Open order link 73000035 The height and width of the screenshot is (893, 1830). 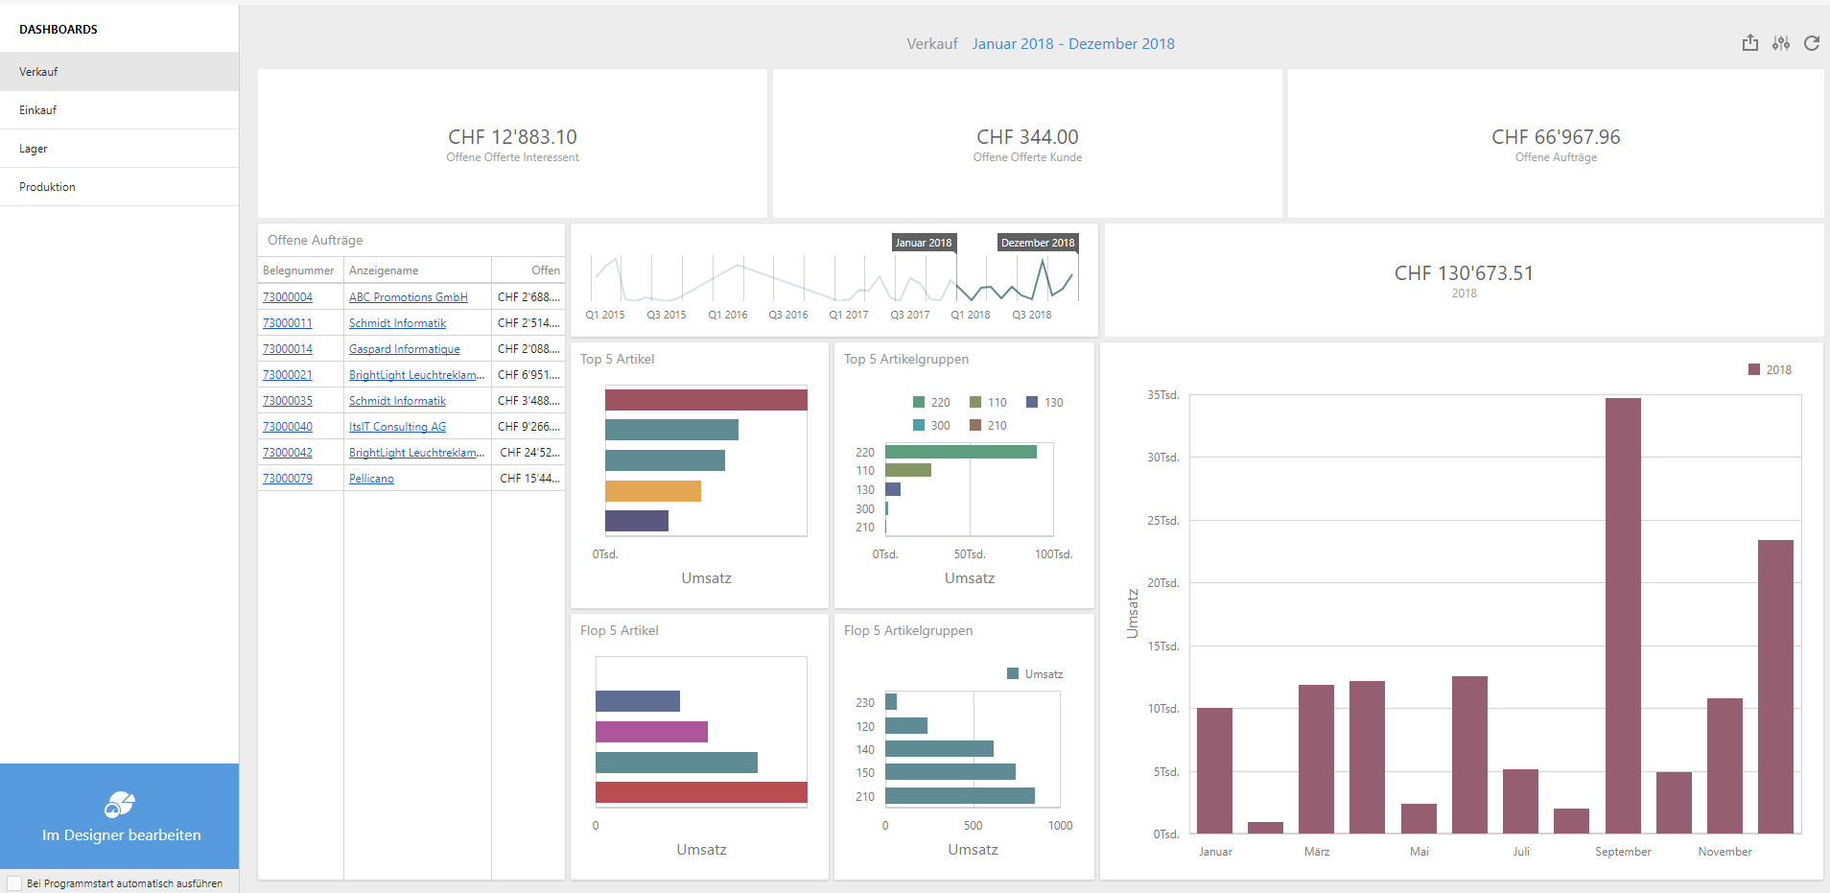[x=288, y=401]
